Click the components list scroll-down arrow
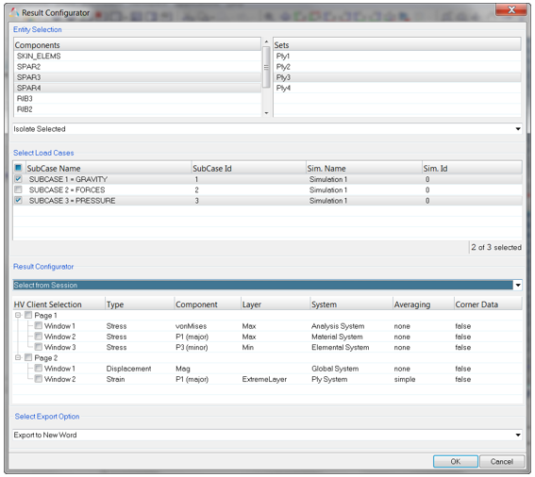The width and height of the screenshot is (535, 477). click(266, 113)
